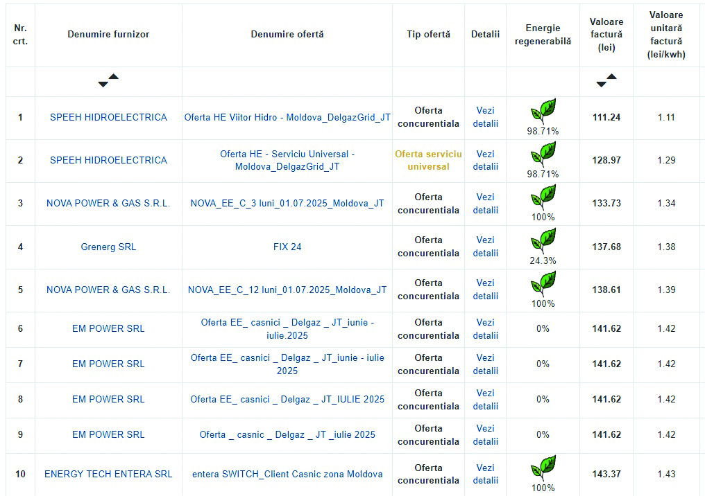Open SPEEH HIDROELECTRICA supplier link in row 1
Viewport: 705px width, 496px height.
coord(108,117)
